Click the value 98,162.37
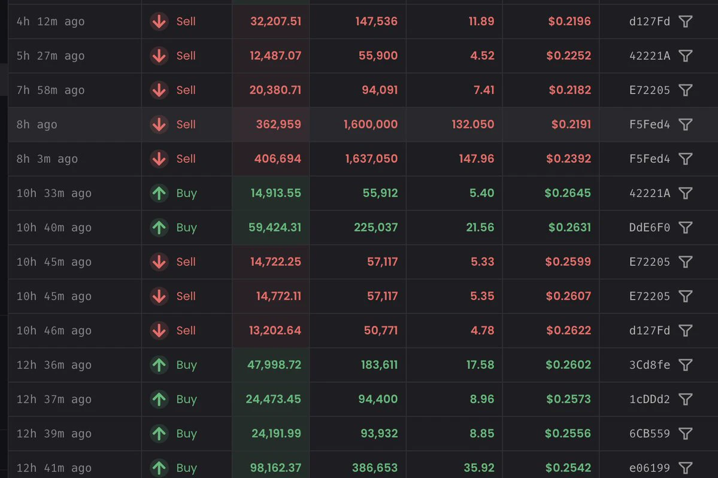Image resolution: width=718 pixels, height=478 pixels. tap(275, 468)
